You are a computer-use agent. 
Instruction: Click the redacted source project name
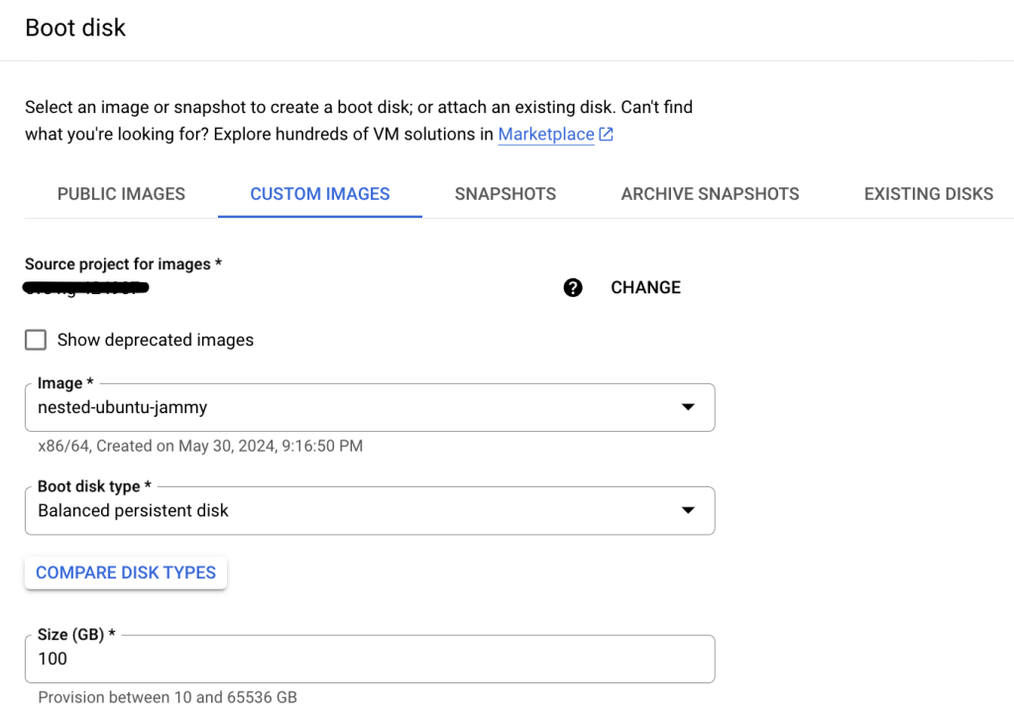tap(86, 288)
